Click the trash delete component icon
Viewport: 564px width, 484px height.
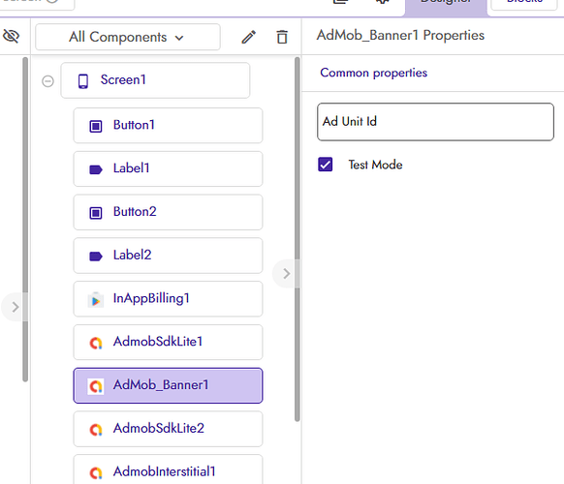(282, 37)
